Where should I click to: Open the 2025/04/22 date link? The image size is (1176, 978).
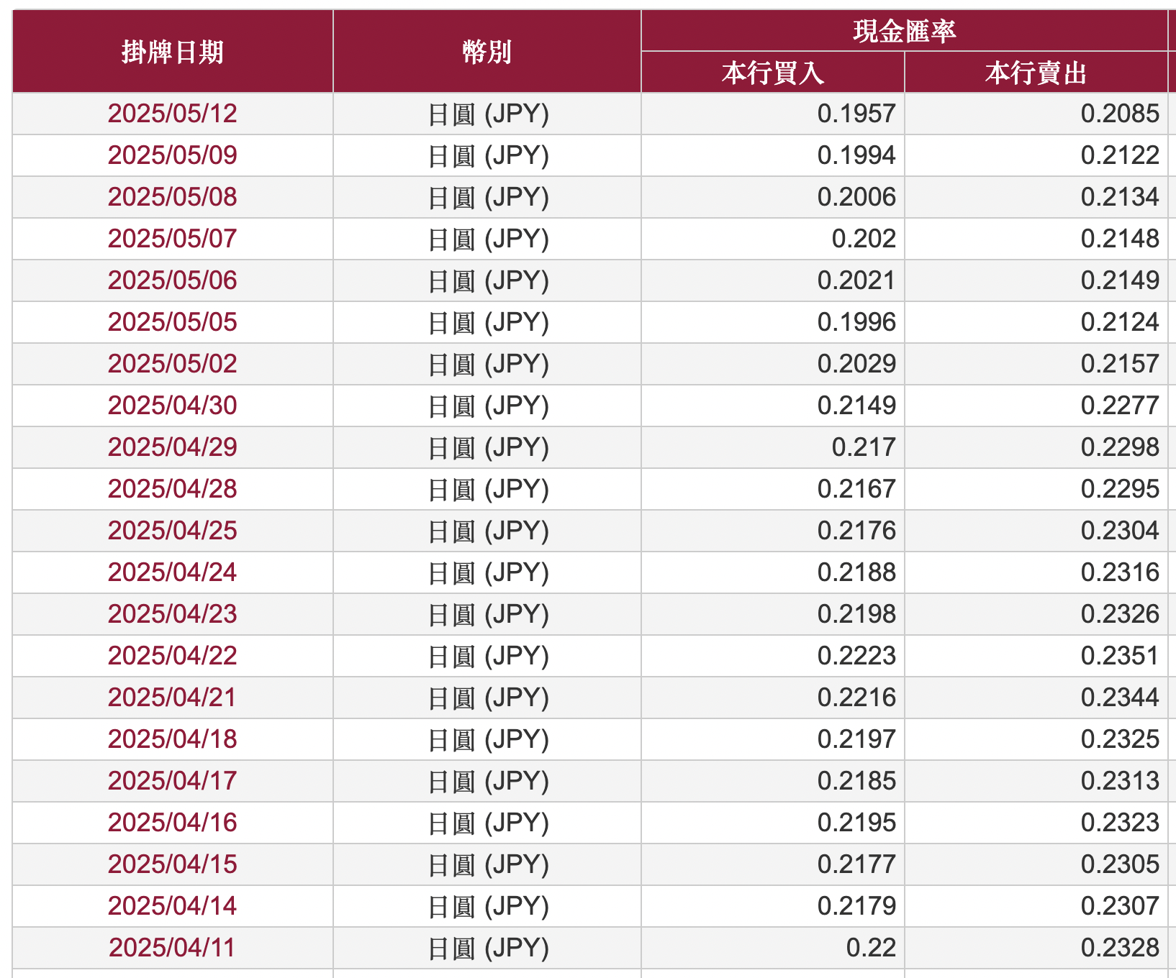point(172,656)
